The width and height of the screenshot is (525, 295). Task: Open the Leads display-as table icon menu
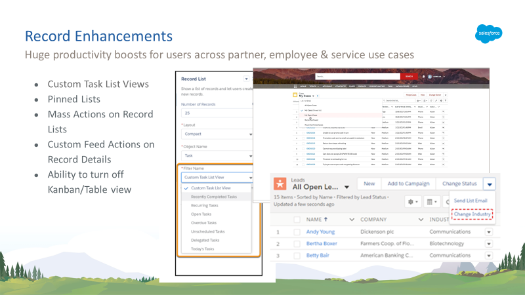coord(432,202)
